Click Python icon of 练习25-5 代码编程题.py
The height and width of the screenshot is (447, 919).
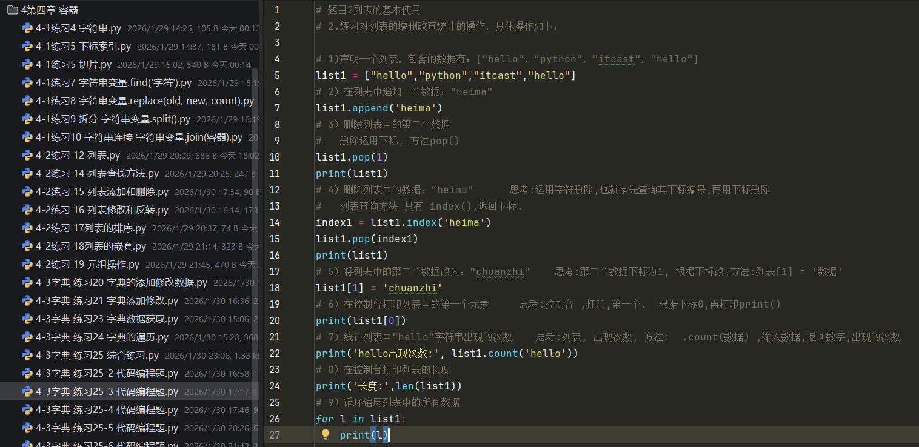[x=27, y=428]
